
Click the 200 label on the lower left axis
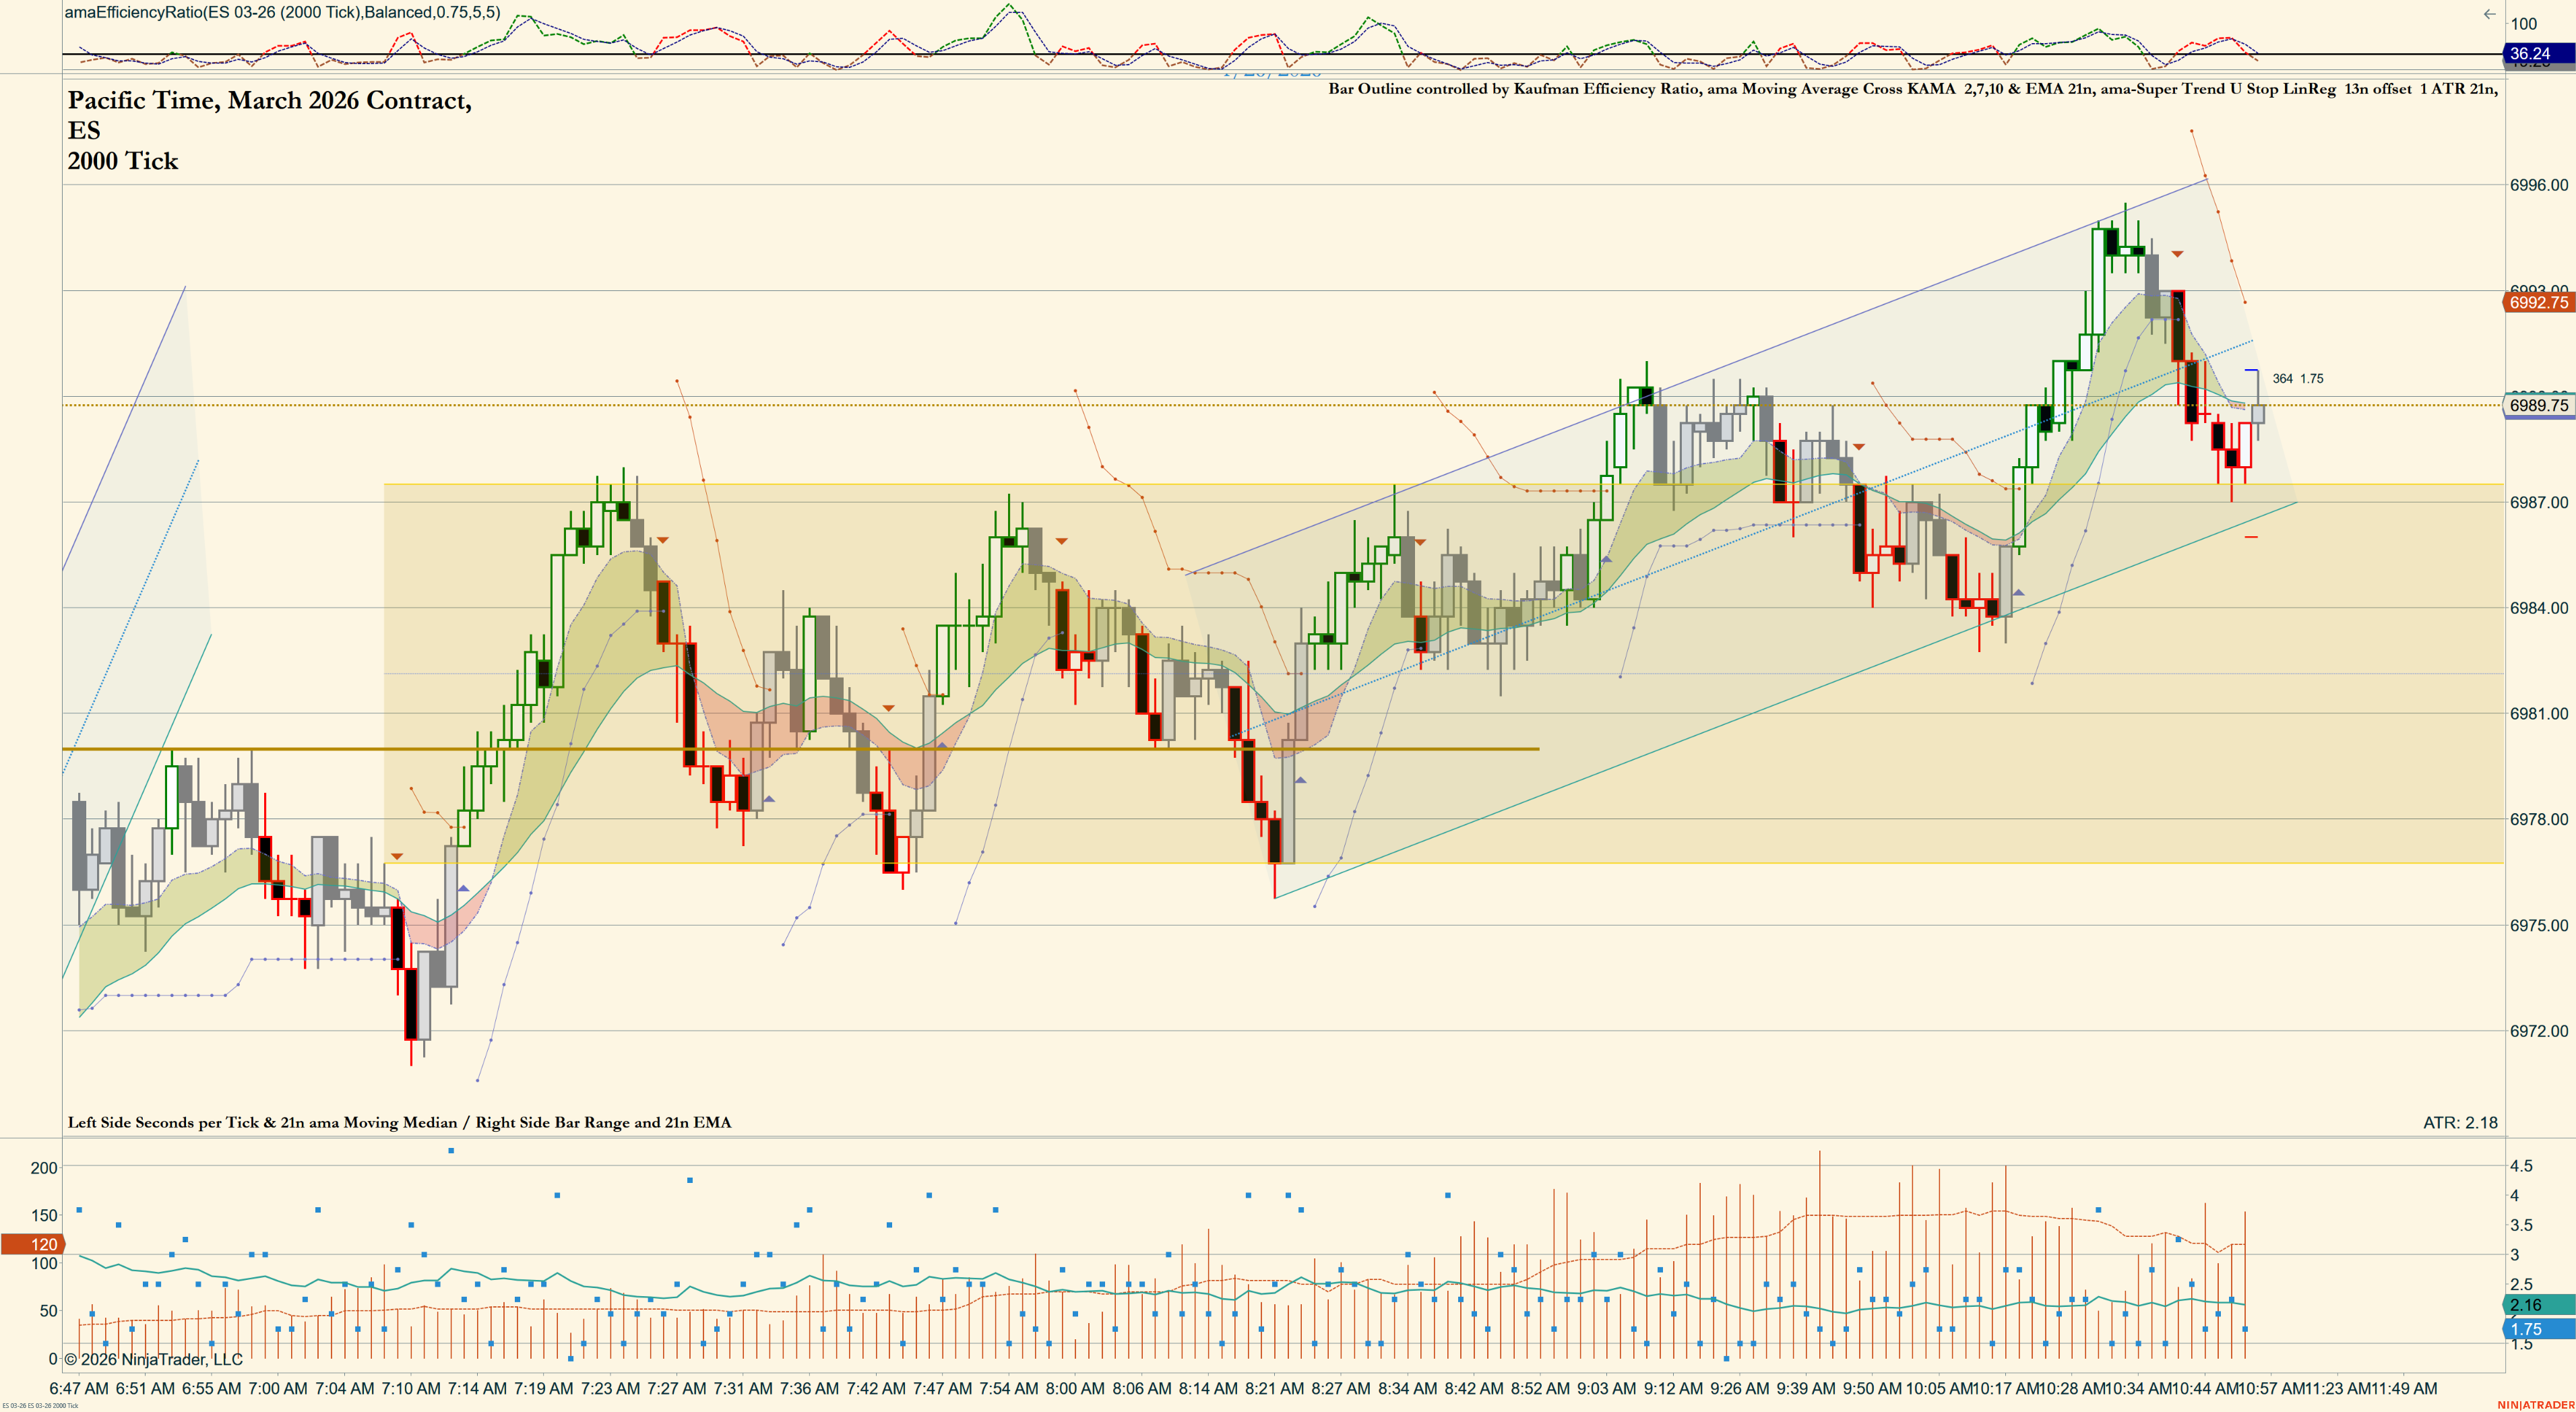pos(44,1168)
